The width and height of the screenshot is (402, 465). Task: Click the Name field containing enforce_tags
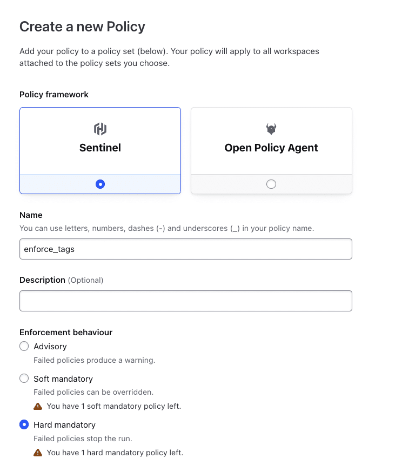point(185,249)
